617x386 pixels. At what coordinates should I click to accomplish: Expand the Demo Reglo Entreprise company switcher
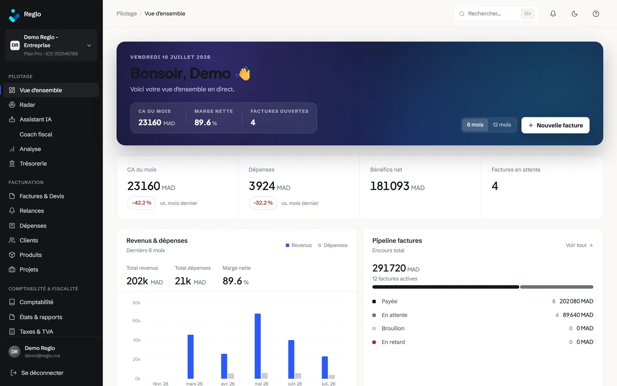click(x=51, y=45)
